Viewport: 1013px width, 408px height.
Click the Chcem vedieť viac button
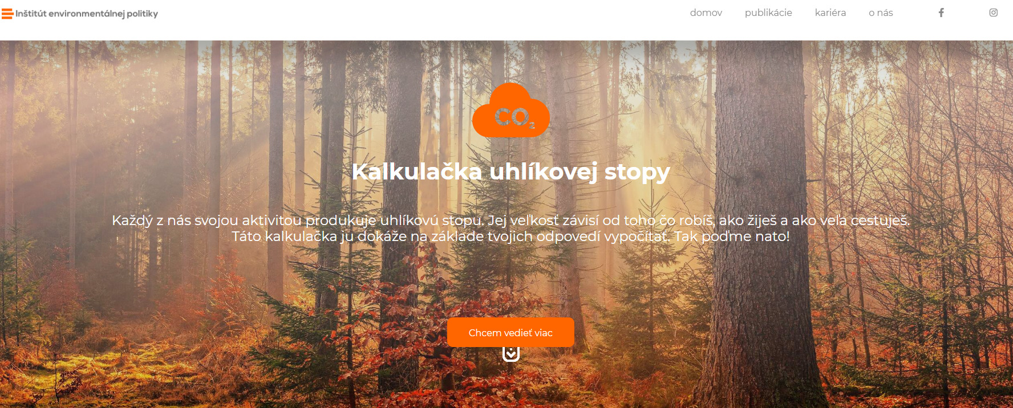(510, 332)
